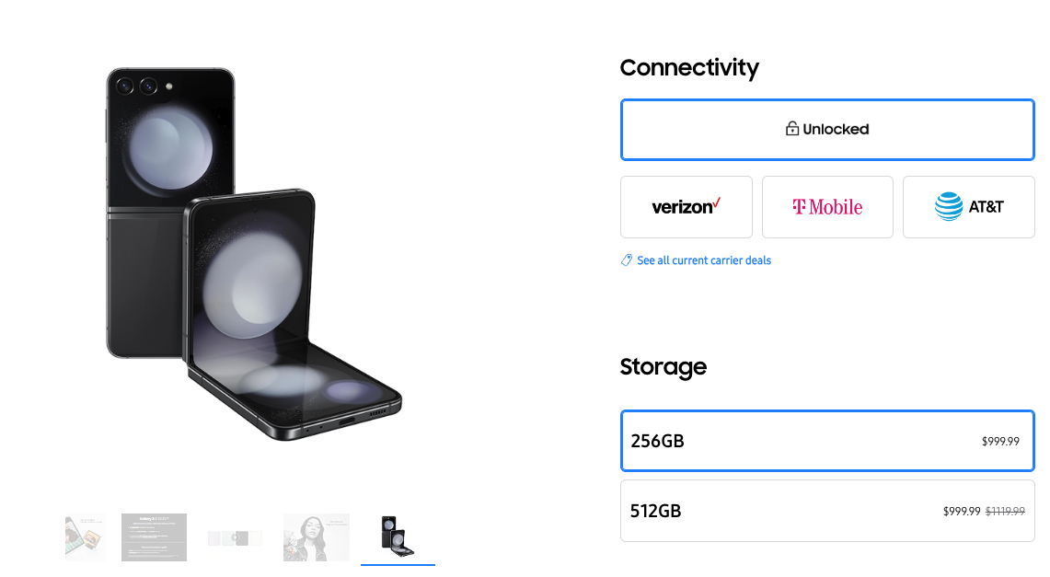Viewport: 1050px width, 577px height.
Task: Select the active graphite phone thumbnail
Action: pos(398,537)
